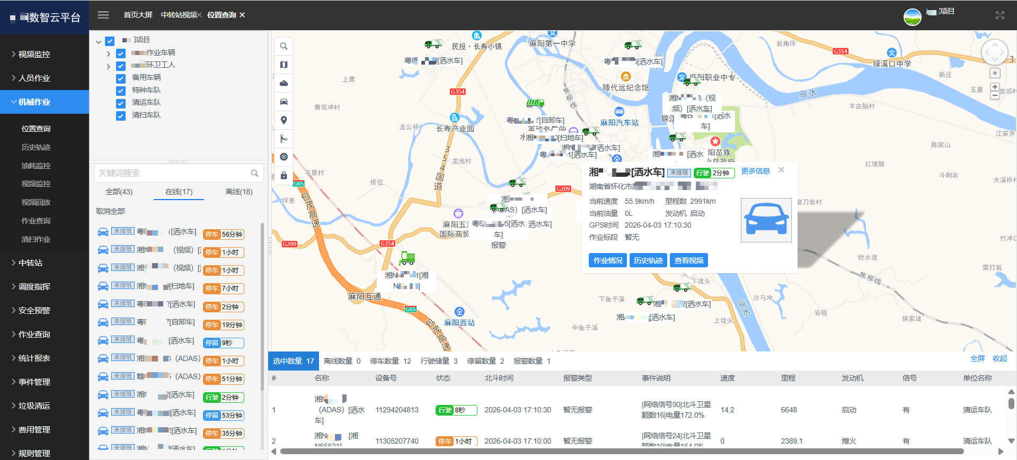Open the map layer icon in map toolbar
This screenshot has width=1017, height=460.
click(x=284, y=65)
